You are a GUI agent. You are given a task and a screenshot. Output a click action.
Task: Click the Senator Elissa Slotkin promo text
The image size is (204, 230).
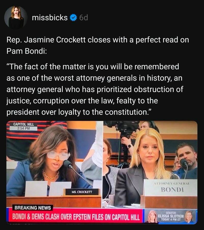[x=171, y=216]
